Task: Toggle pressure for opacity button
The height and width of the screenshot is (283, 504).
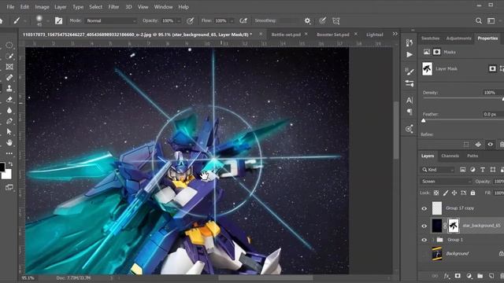Action: pos(190,21)
